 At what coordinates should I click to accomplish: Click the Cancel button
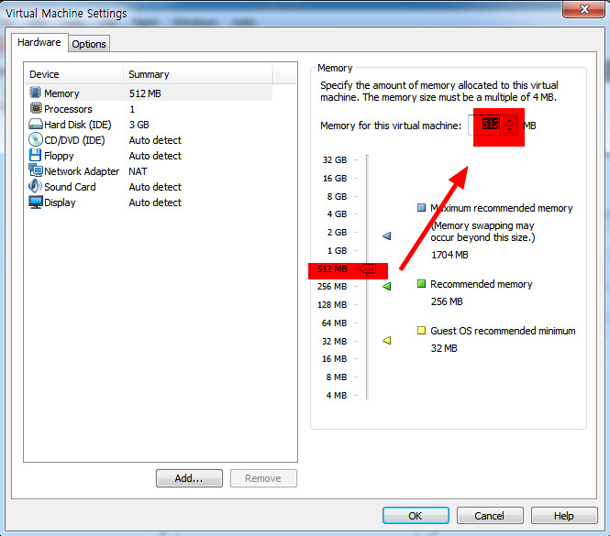(x=490, y=516)
